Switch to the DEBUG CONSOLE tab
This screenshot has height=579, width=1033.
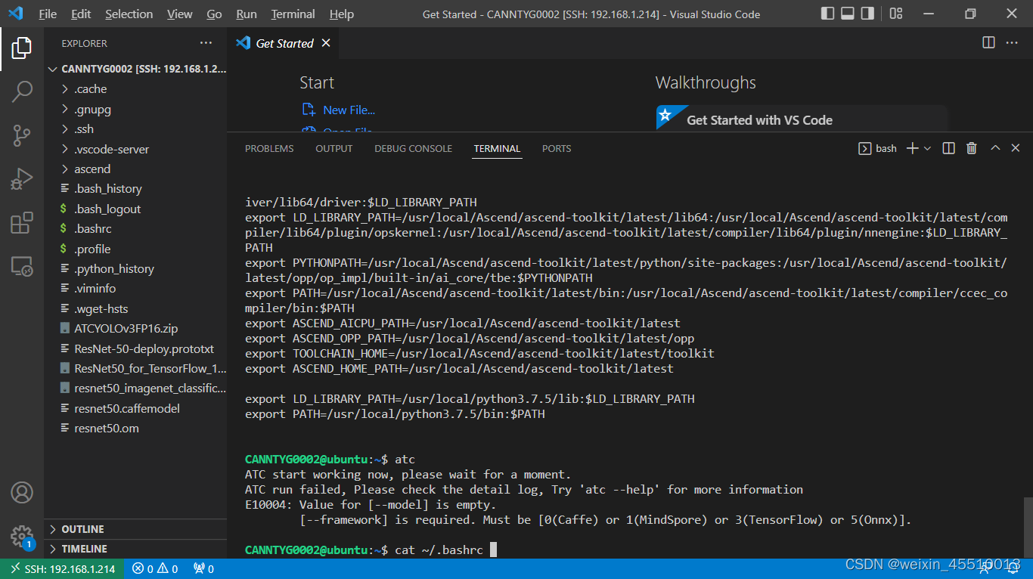pyautogui.click(x=413, y=149)
